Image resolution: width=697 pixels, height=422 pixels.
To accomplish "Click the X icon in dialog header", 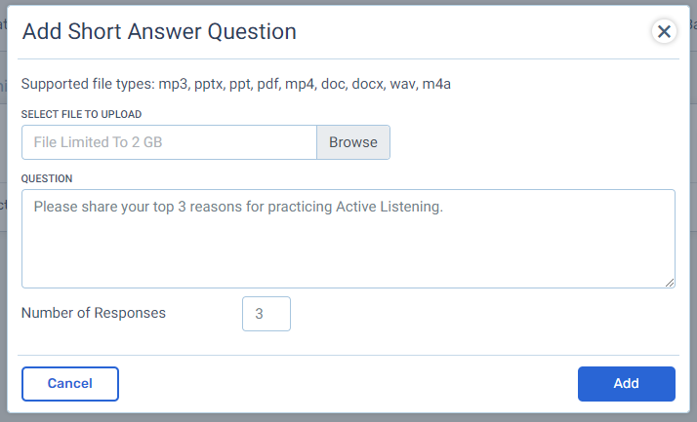I will point(664,32).
